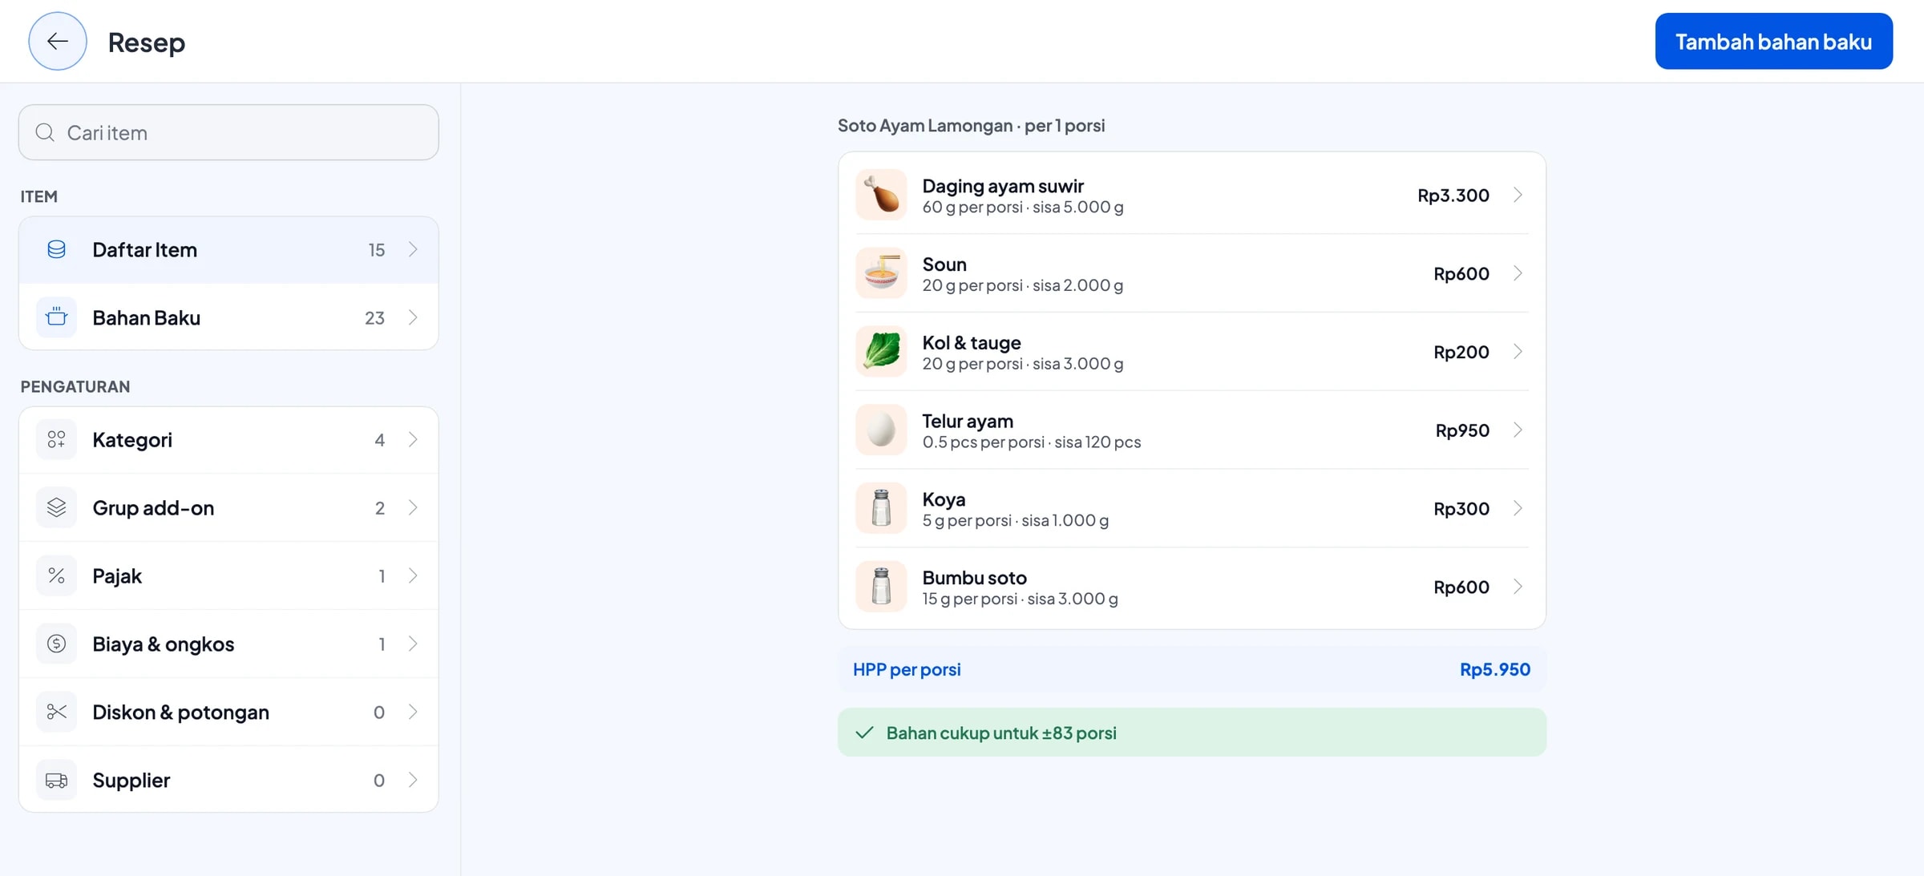Click the Kol & tauge price Rp200

click(x=1461, y=352)
